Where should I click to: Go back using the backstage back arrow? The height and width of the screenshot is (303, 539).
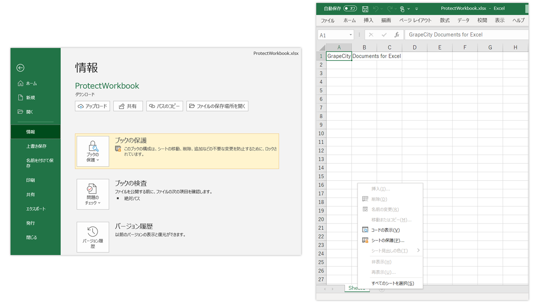[x=20, y=68]
